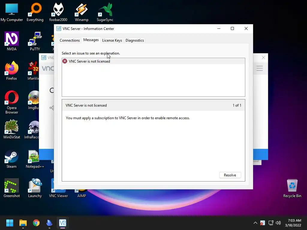Open the clock showing 7:03 AM
Screen dimensions: 307x230
point(293,223)
